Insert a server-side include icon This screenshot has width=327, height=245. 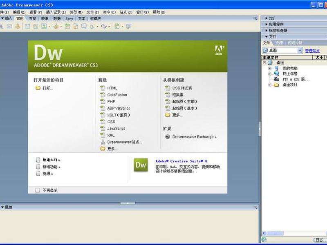coord(76,26)
